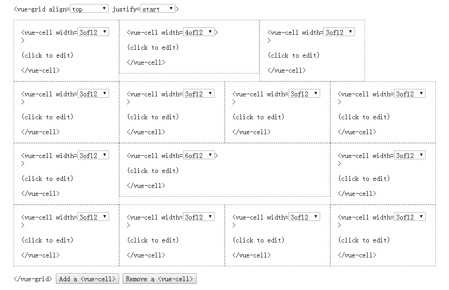Open the width dropdown of the third first-row cell
The image size is (449, 290).
[339, 32]
